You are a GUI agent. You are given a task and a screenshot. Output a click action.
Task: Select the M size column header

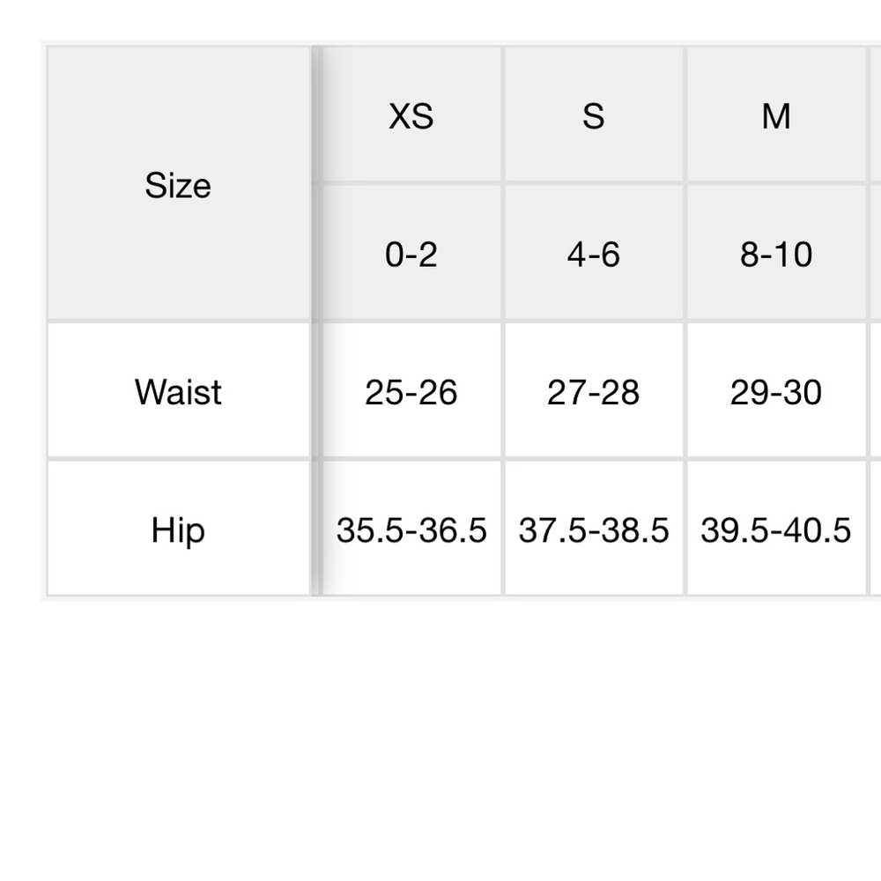(776, 115)
